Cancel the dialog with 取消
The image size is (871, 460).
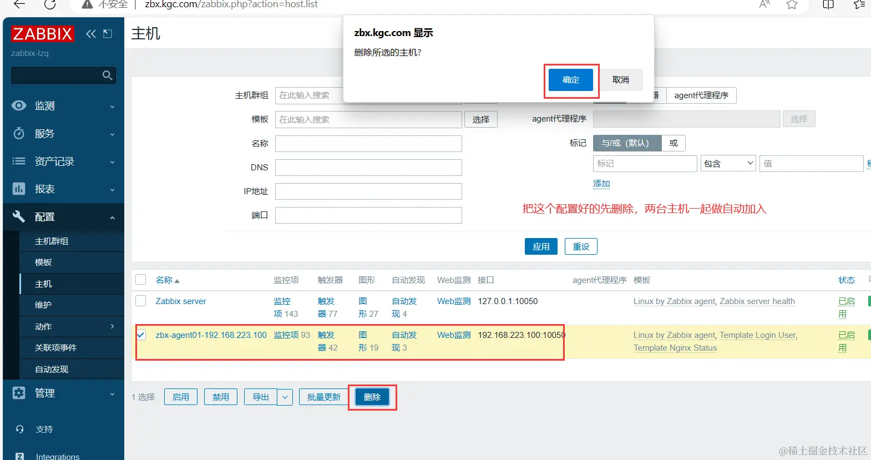[x=621, y=80]
